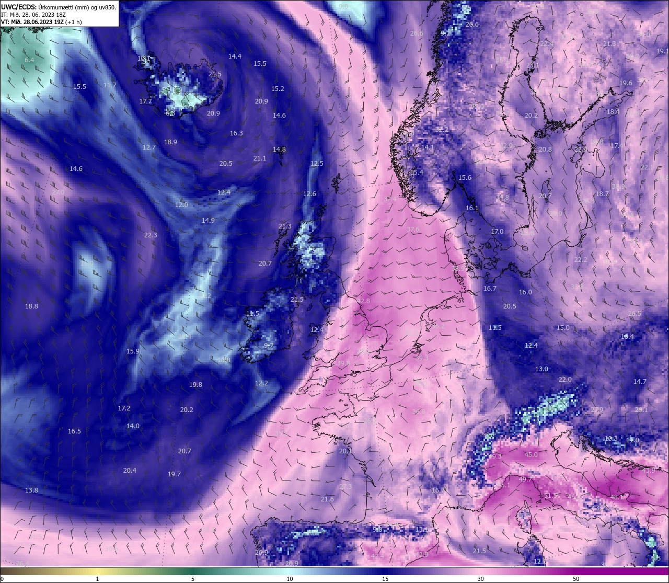The image size is (669, 583).
Task: Click the map value '16.5'
Action: pyautogui.click(x=74, y=431)
